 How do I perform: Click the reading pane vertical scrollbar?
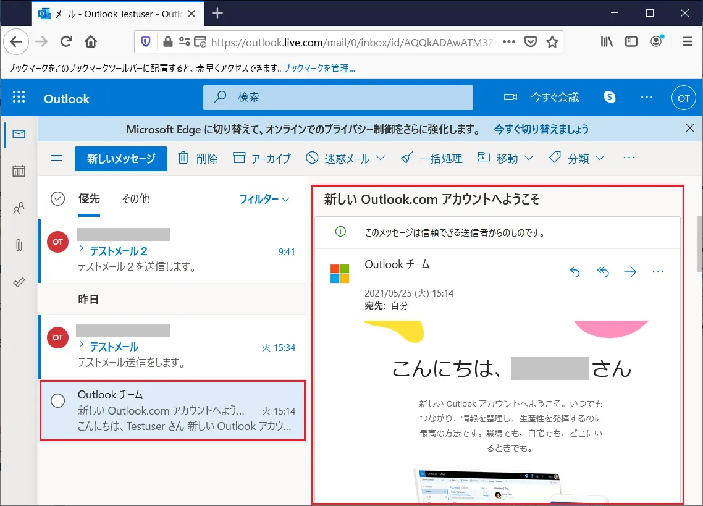click(699, 245)
